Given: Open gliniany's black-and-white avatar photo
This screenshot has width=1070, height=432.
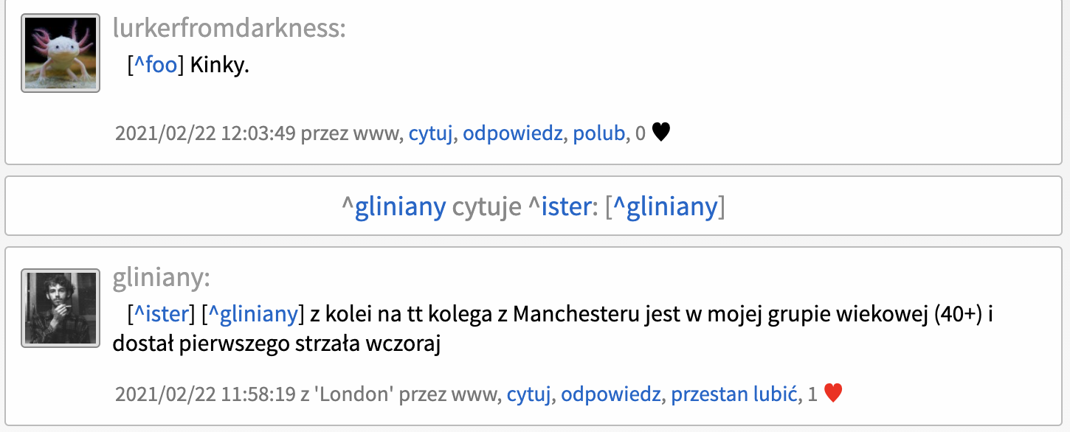Looking at the screenshot, I should pyautogui.click(x=61, y=308).
